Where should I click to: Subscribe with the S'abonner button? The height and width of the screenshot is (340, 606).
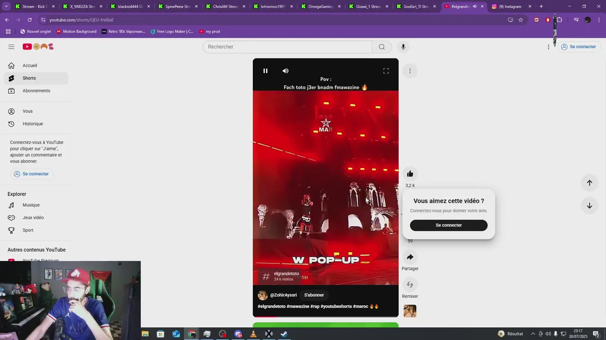click(314, 295)
